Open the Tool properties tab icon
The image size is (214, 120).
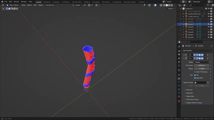point(179,47)
